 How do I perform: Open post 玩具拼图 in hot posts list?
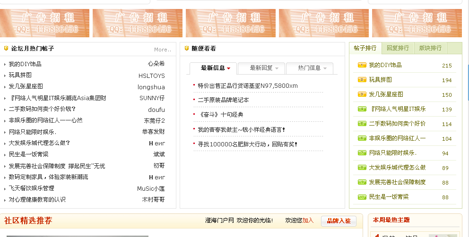[20, 75]
